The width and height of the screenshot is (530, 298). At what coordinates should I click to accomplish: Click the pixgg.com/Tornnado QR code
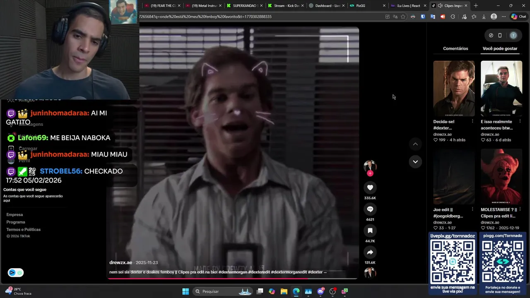502,261
